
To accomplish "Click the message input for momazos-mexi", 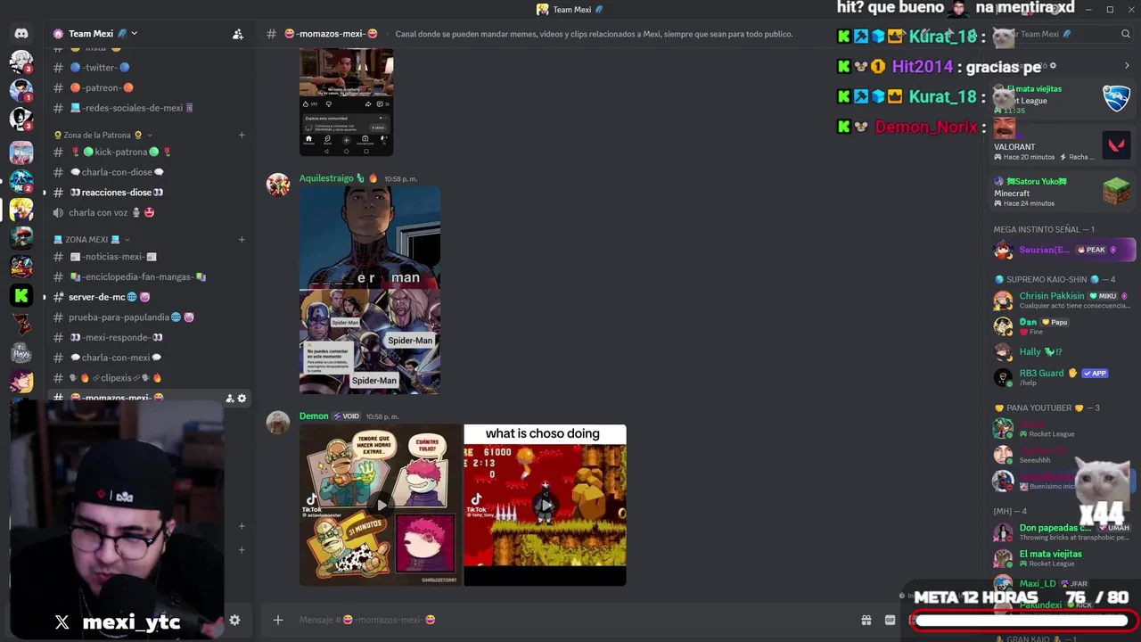I will [x=570, y=620].
